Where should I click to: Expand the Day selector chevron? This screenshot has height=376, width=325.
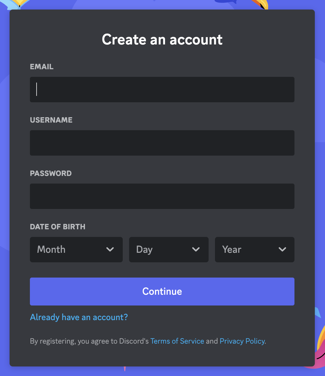196,250
